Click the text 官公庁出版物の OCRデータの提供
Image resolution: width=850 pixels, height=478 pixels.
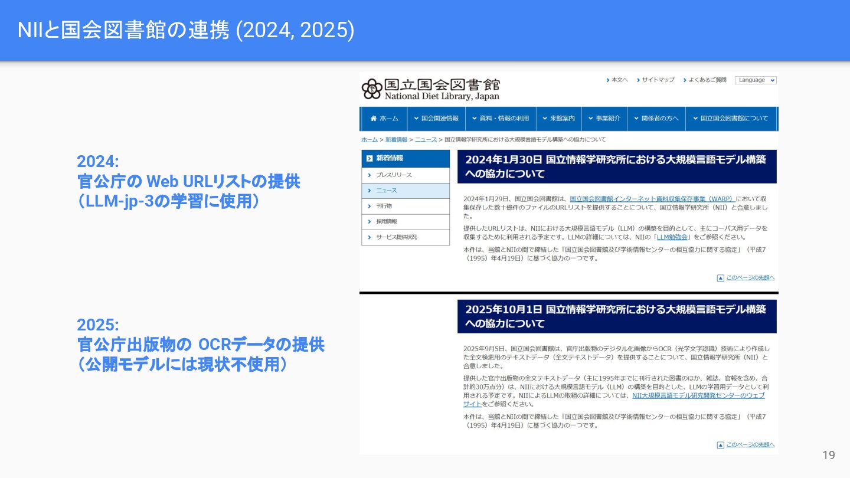[201, 345]
